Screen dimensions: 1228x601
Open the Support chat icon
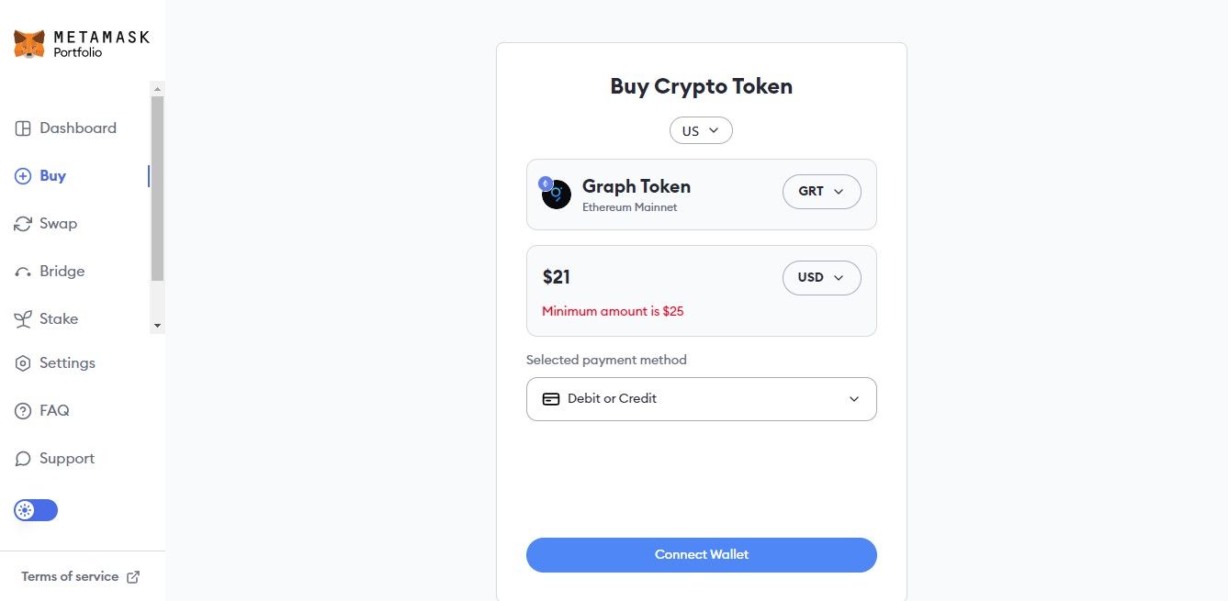click(x=22, y=458)
